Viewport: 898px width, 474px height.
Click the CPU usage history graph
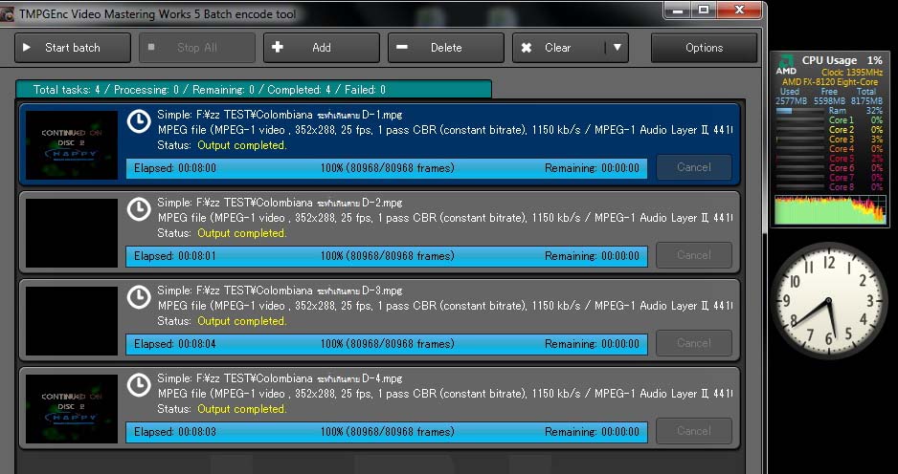pyautogui.click(x=830, y=209)
